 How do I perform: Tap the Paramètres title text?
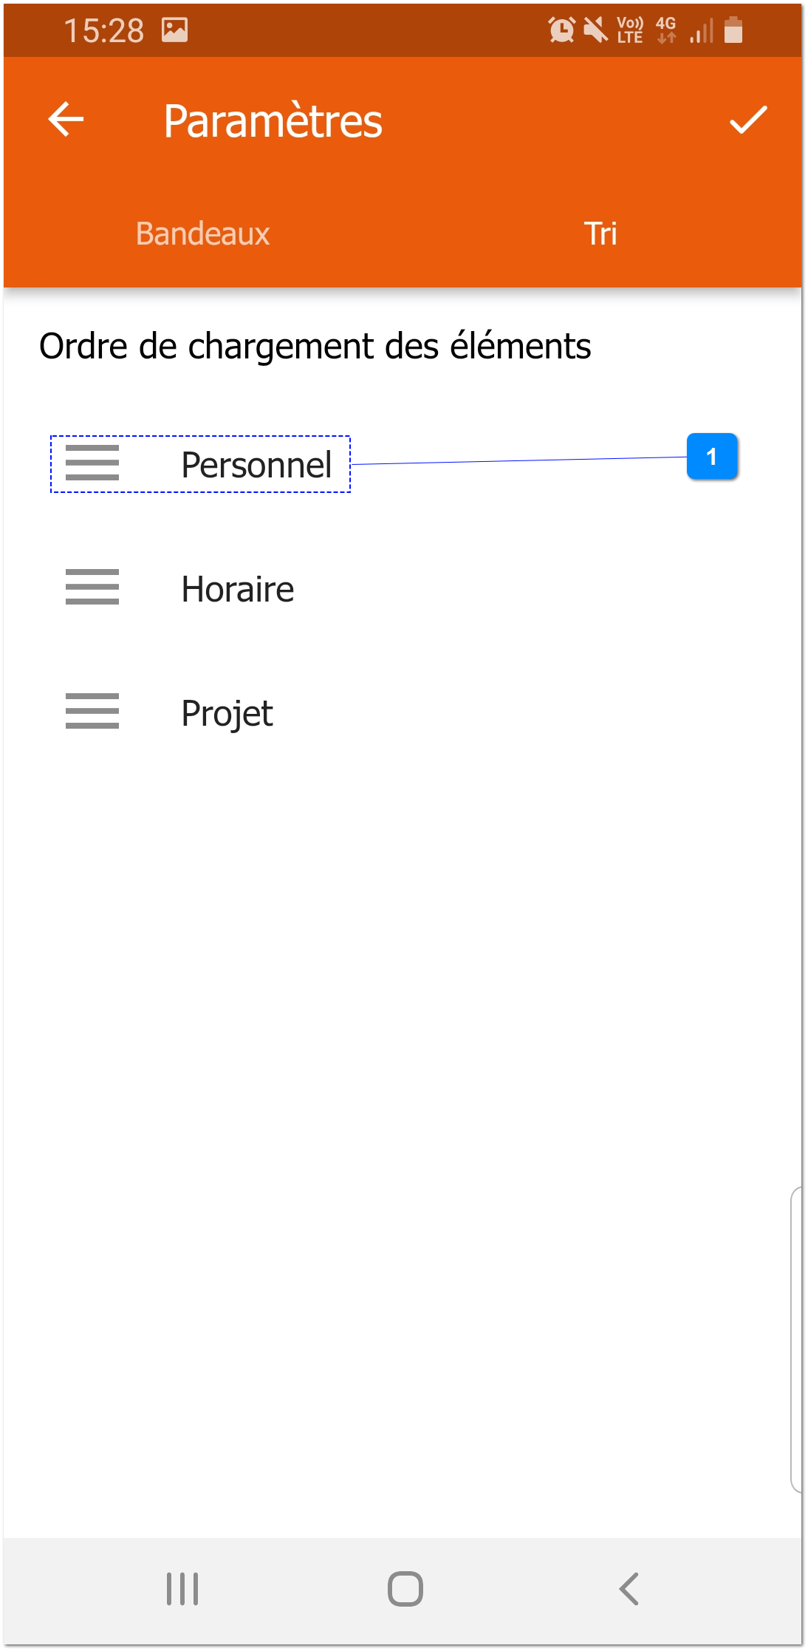(273, 121)
